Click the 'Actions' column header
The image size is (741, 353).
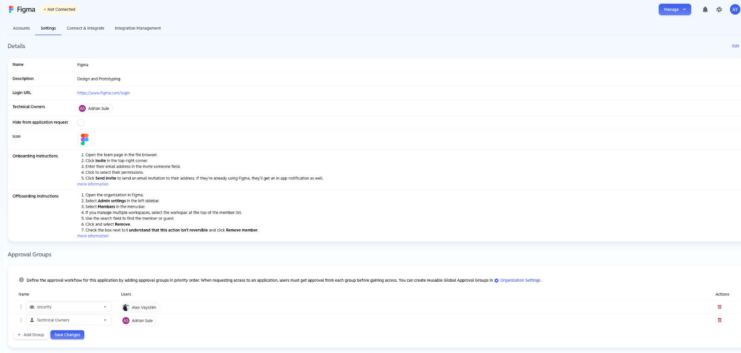pos(722,294)
